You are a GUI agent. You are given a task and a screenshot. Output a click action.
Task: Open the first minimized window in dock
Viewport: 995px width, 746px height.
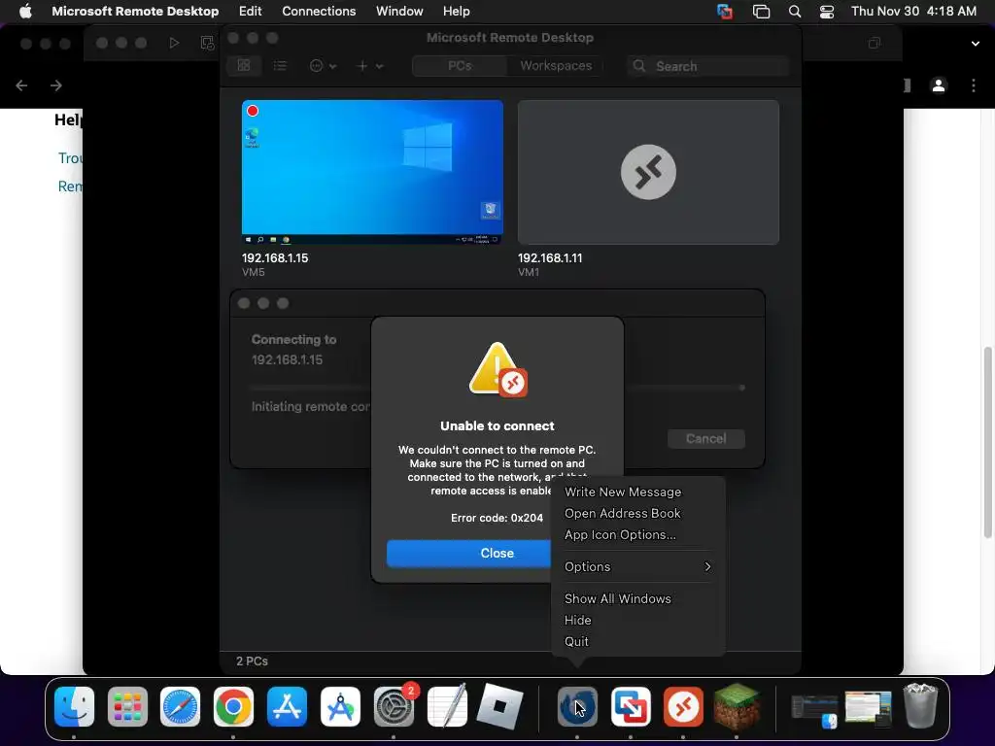pos(815,710)
